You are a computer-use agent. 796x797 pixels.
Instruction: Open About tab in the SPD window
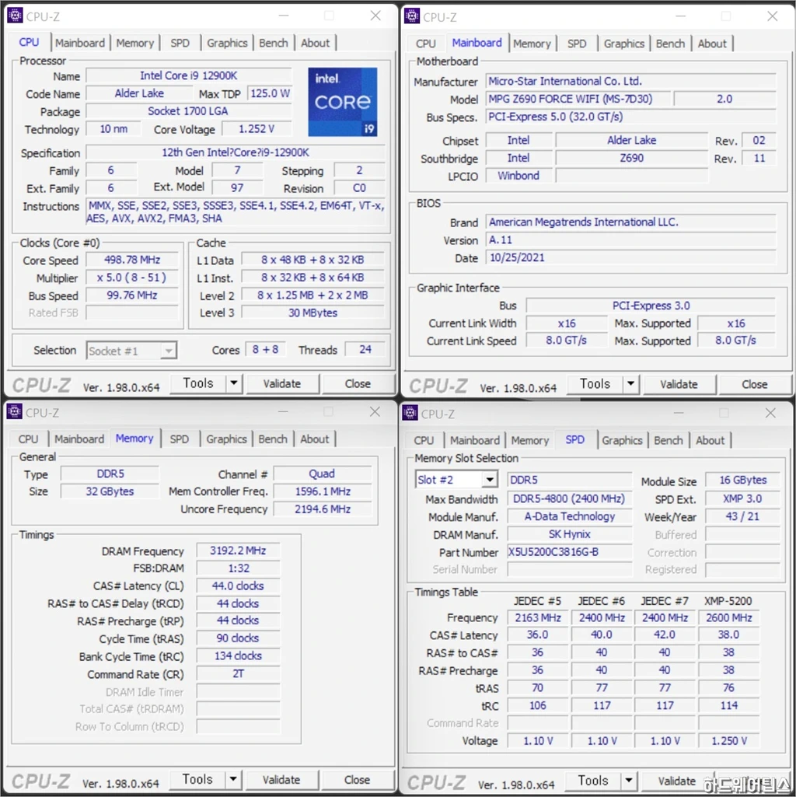[710, 441]
